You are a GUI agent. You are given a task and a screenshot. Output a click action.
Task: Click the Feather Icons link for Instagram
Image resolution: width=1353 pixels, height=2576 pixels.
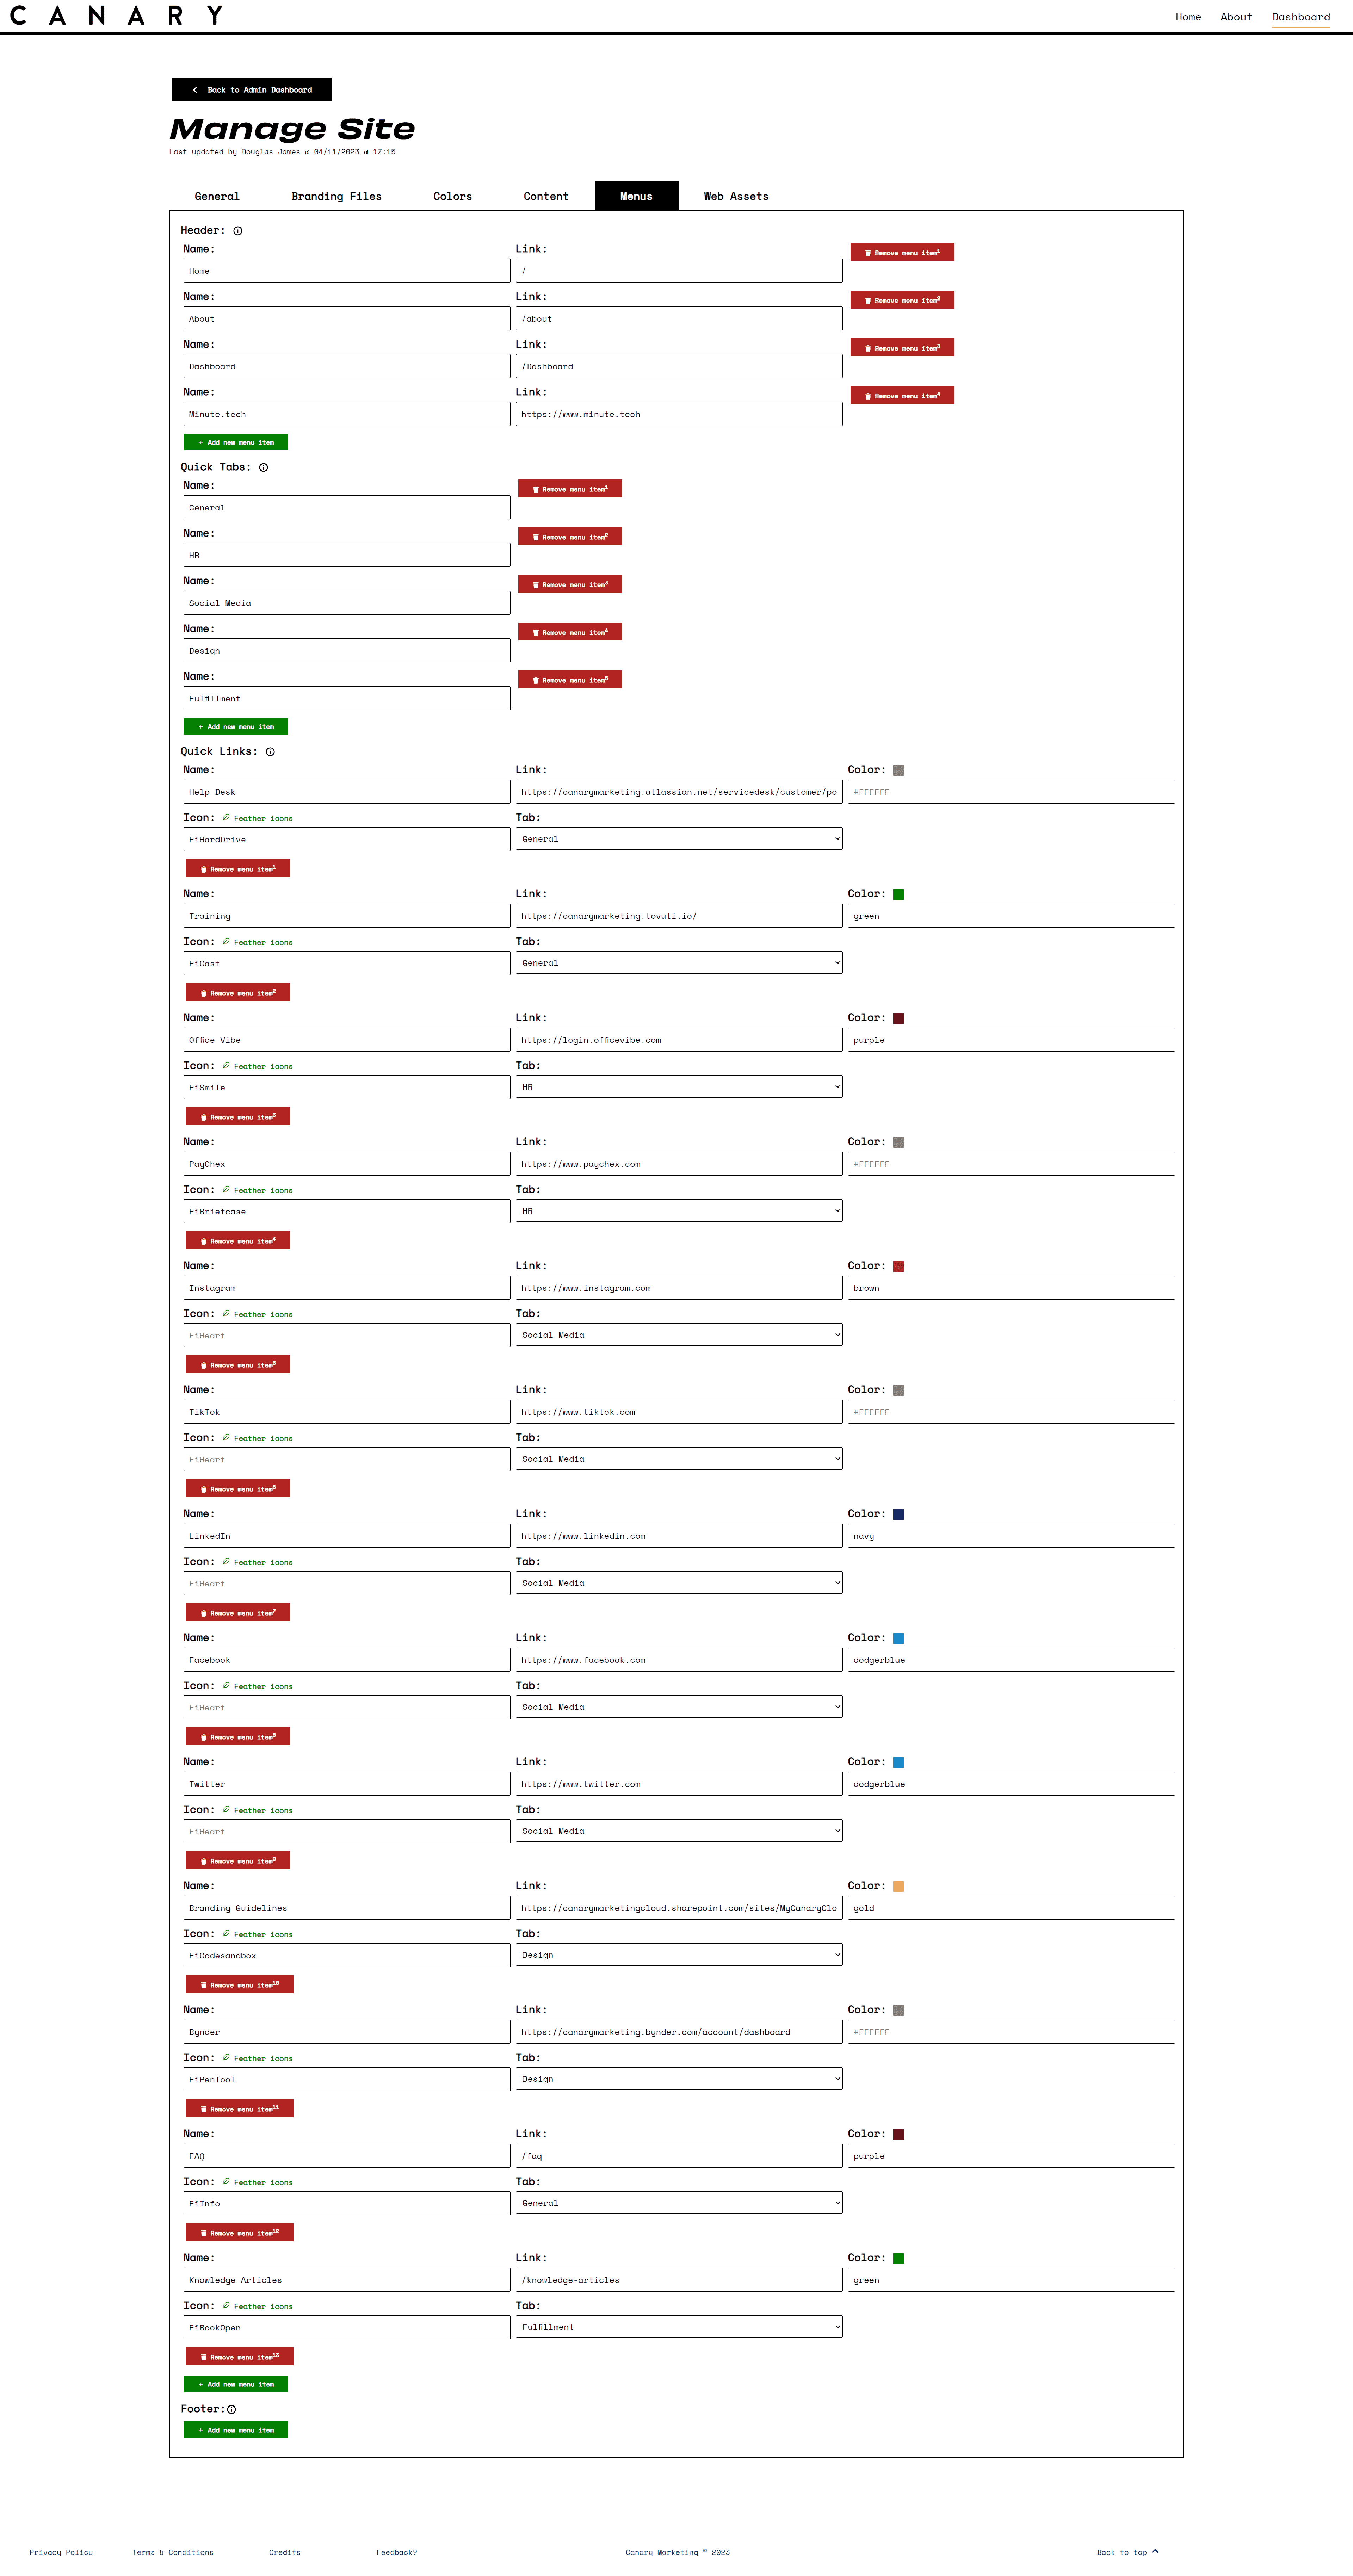(x=264, y=1314)
